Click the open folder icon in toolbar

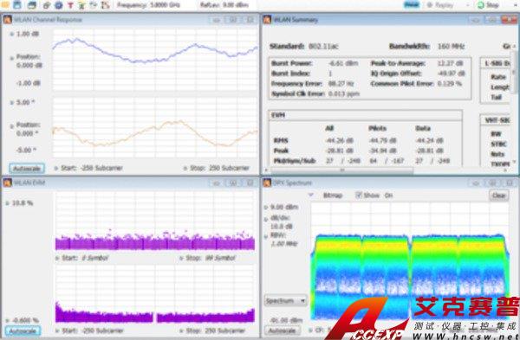click(x=6, y=4)
